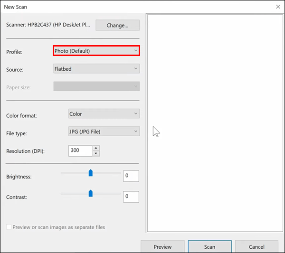This screenshot has height=253, width=285.
Task: Focus the Brightness value box
Action: pos(131,176)
